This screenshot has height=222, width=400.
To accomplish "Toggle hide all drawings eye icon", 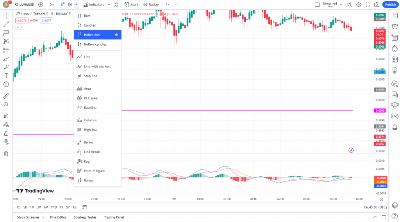I will pyautogui.click(x=6, y=142).
